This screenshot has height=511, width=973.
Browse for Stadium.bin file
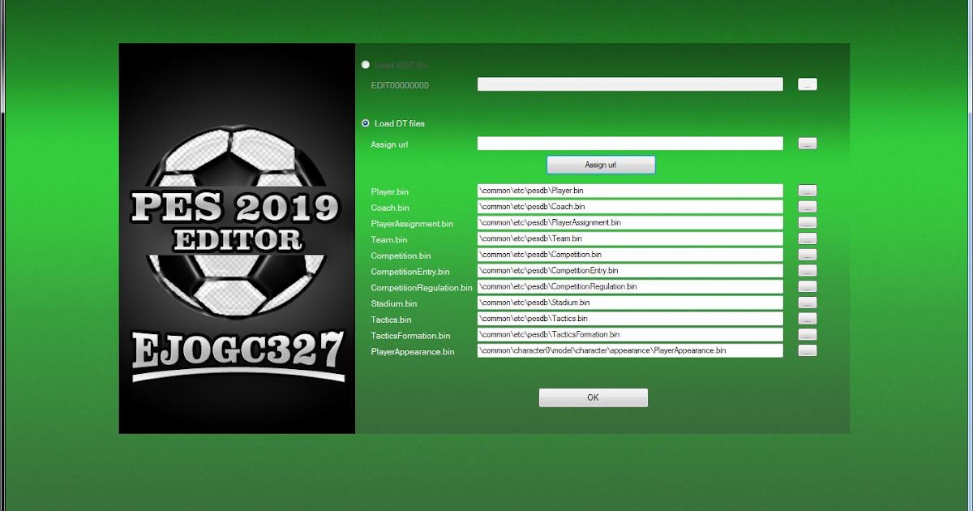click(x=808, y=303)
